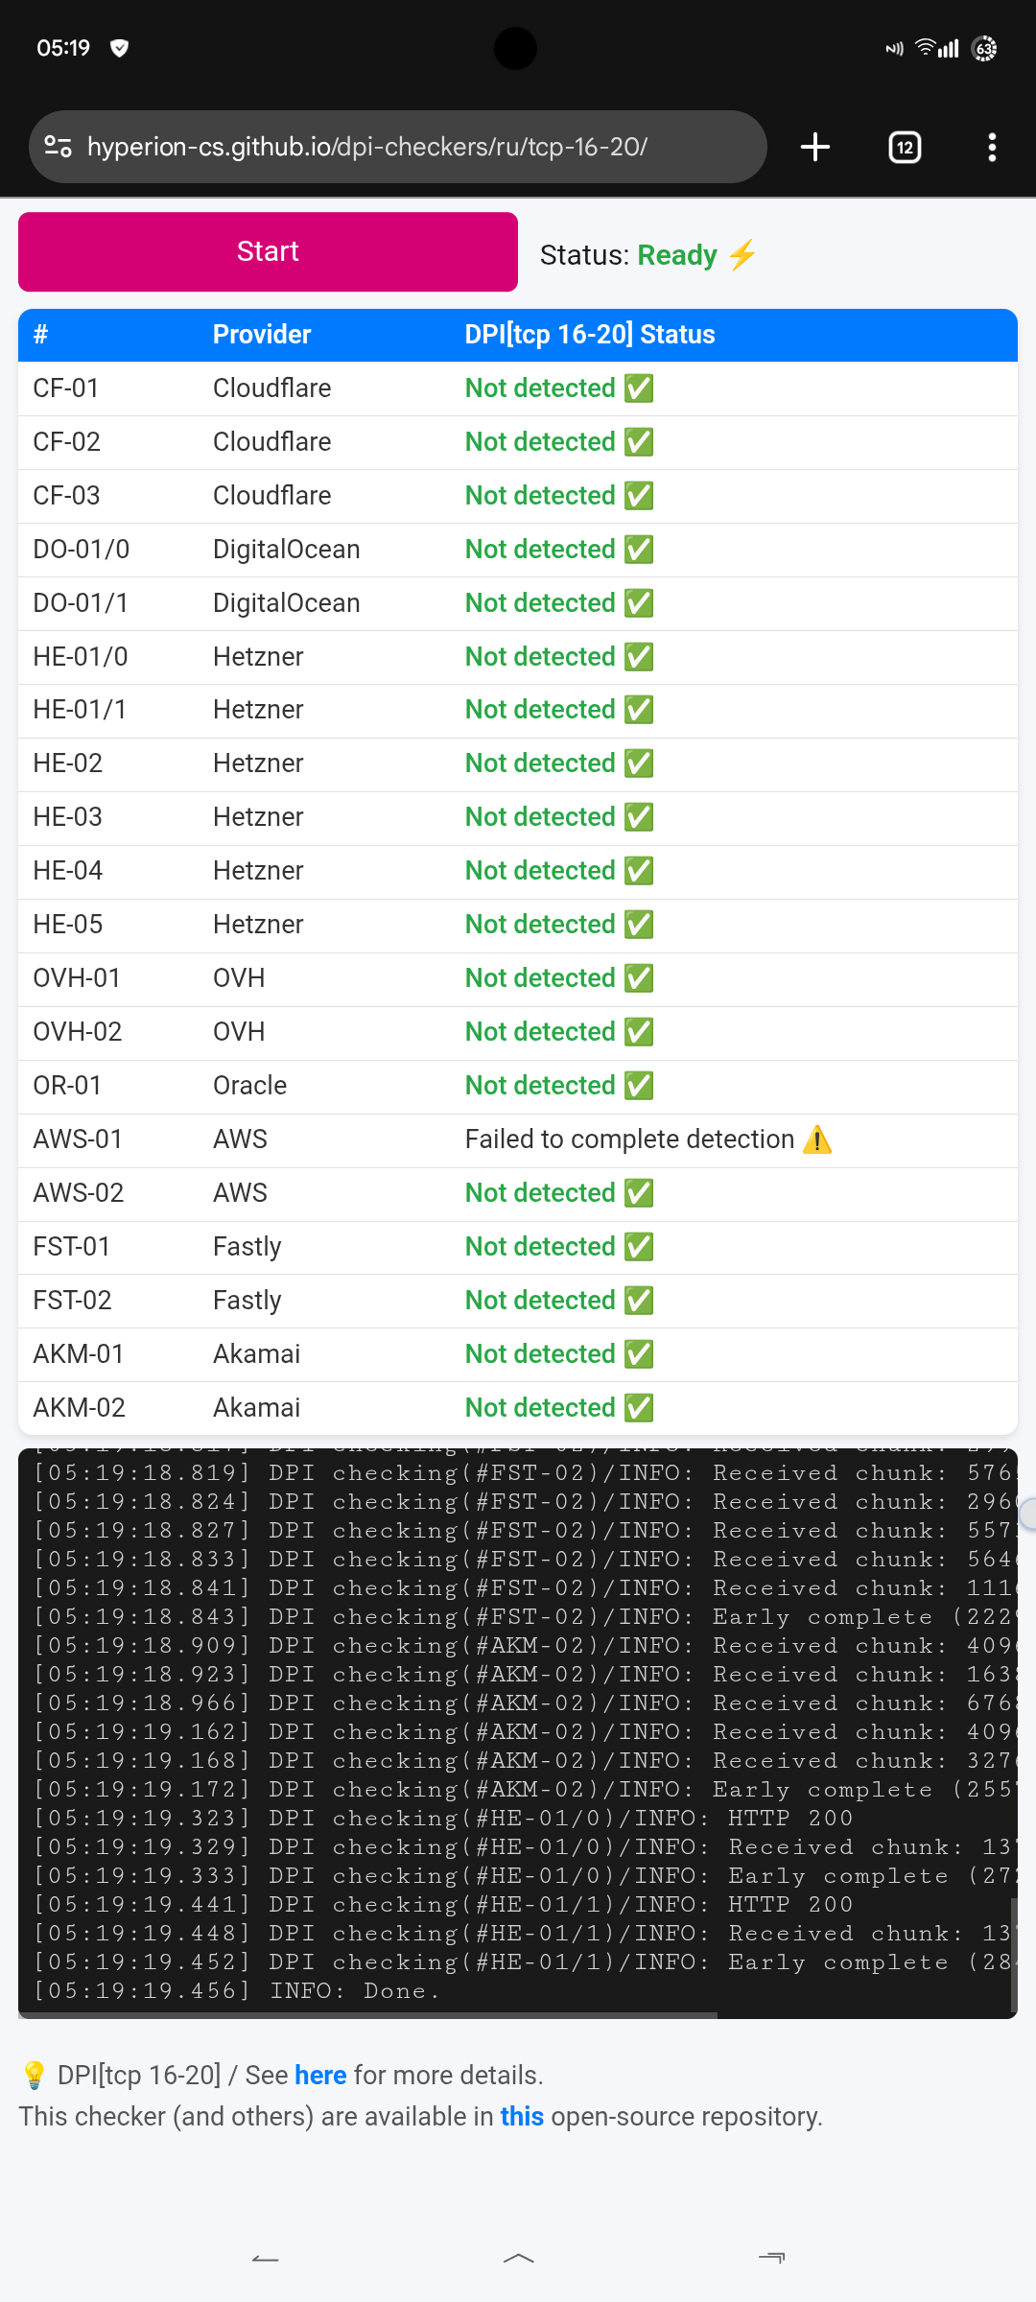The width and height of the screenshot is (1036, 2302).
Task: Open the browser three-dot menu
Action: [x=992, y=147]
